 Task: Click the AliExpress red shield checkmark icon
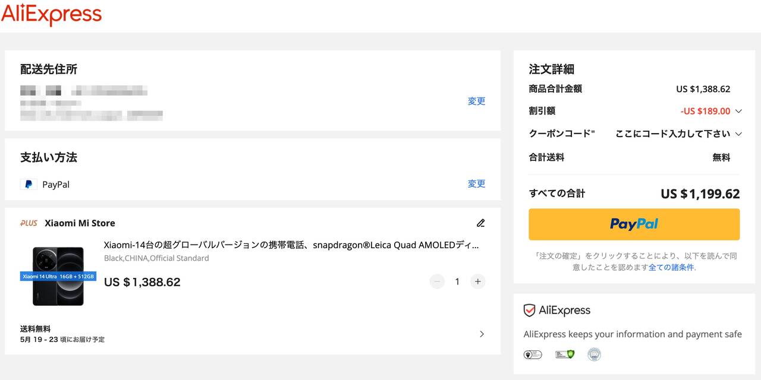529,311
